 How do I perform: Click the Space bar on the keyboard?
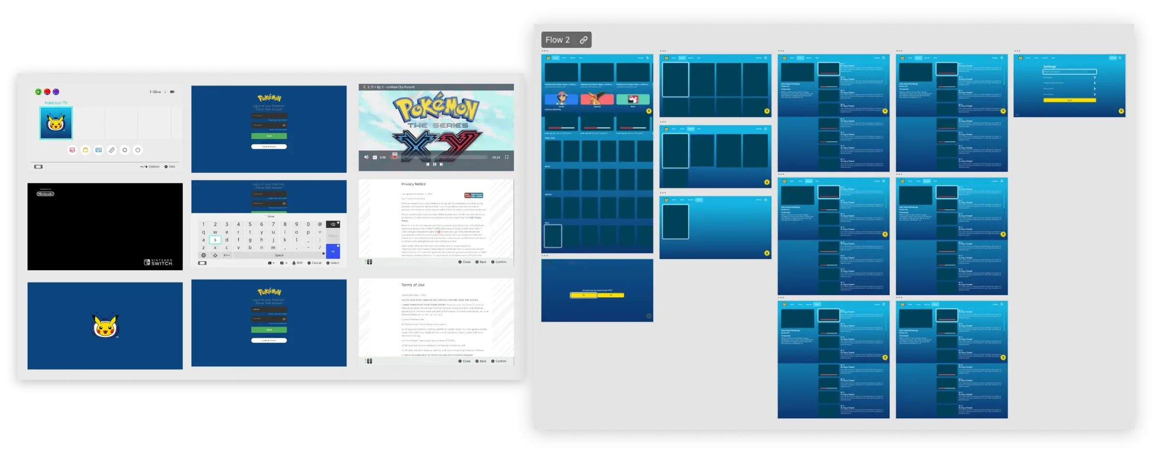[x=279, y=255]
